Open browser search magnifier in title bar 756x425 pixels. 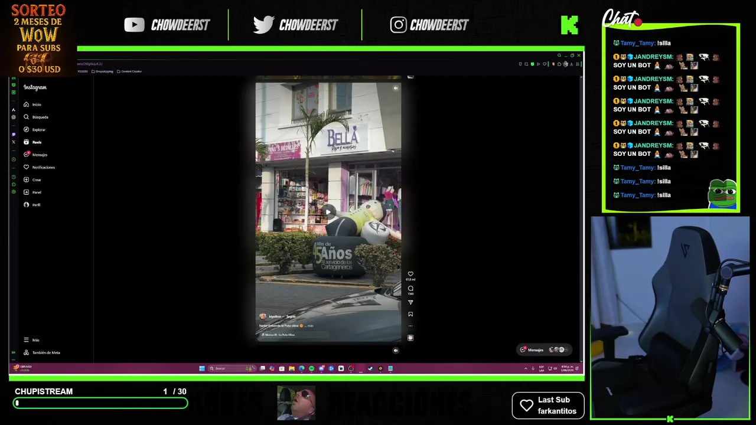(x=559, y=55)
